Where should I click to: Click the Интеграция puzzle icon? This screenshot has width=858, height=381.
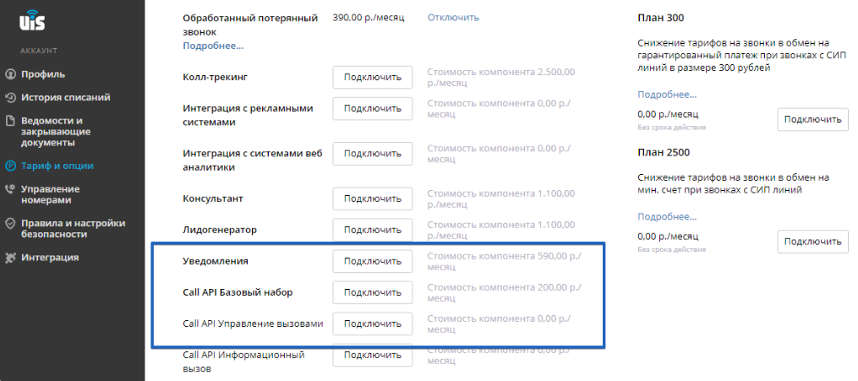coord(10,258)
